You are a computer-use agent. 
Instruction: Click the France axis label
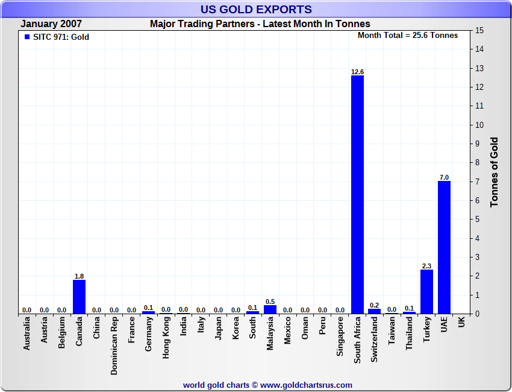click(131, 330)
